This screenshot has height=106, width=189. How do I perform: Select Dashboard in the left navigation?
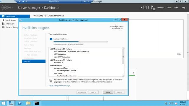pos(15,16)
